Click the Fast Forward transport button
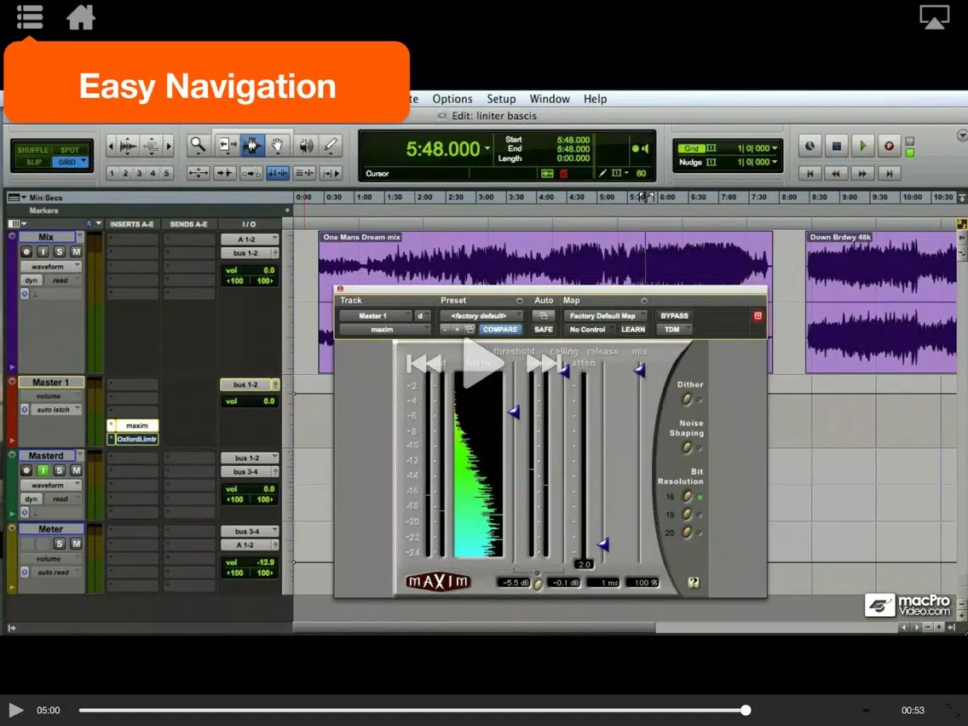This screenshot has height=726, width=968. (862, 174)
